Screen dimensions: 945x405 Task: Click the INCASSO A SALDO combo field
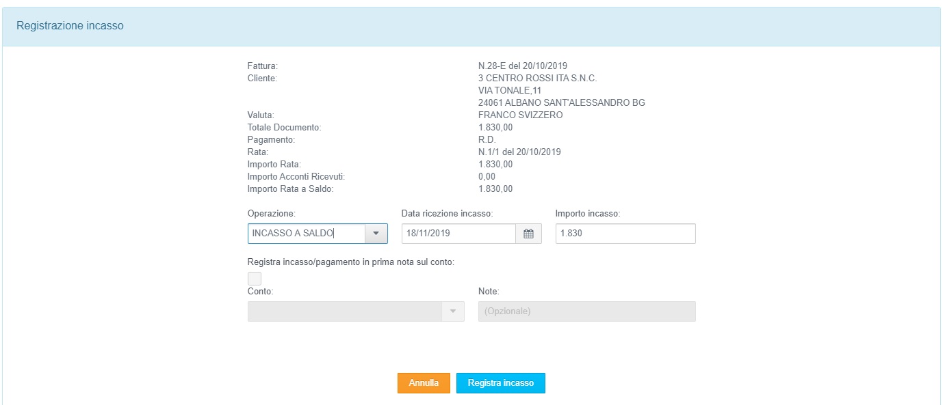click(x=305, y=234)
